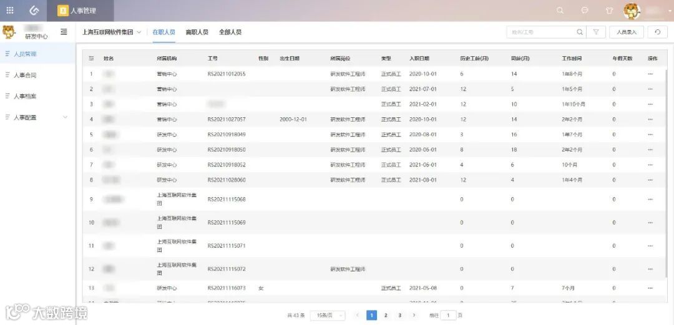Open table column settings icon in header
The height and width of the screenshot is (325, 674).
click(91, 59)
